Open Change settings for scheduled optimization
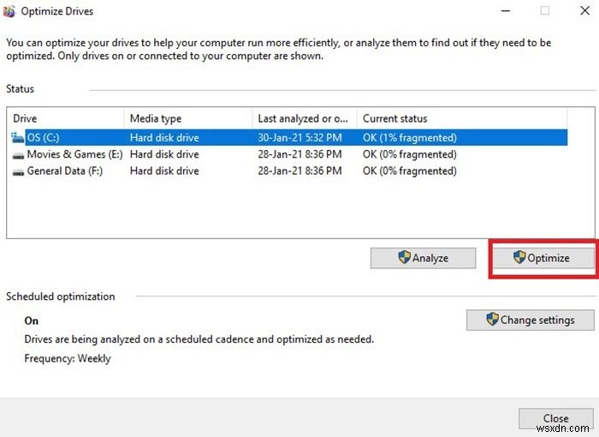 531,320
